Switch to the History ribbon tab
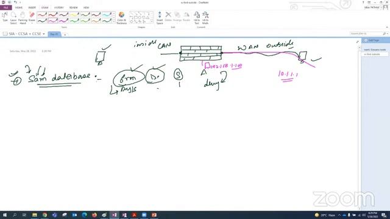Screen dimensions: 390x219 tap(59, 8)
